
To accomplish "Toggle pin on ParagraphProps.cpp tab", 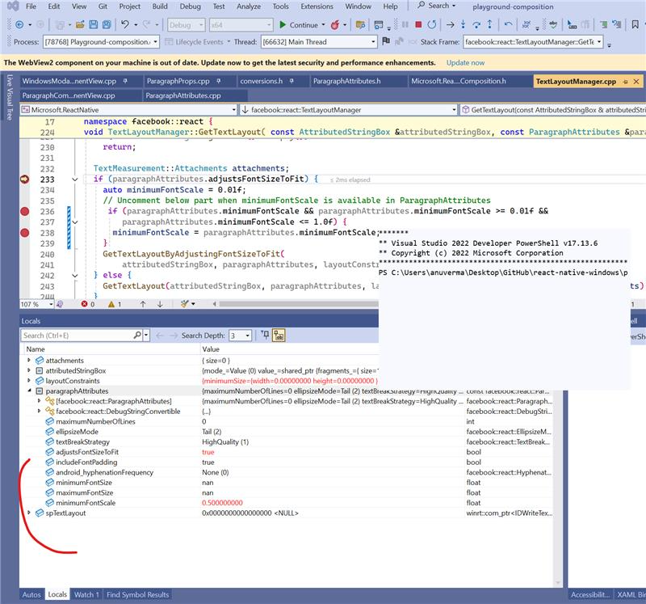I will pos(218,81).
